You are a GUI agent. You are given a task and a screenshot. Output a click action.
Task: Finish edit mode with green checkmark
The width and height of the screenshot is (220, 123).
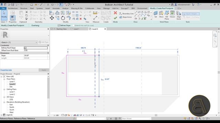115,18
